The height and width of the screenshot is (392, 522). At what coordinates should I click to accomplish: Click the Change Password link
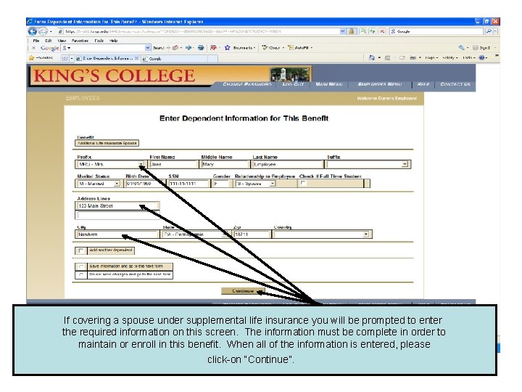click(x=247, y=84)
